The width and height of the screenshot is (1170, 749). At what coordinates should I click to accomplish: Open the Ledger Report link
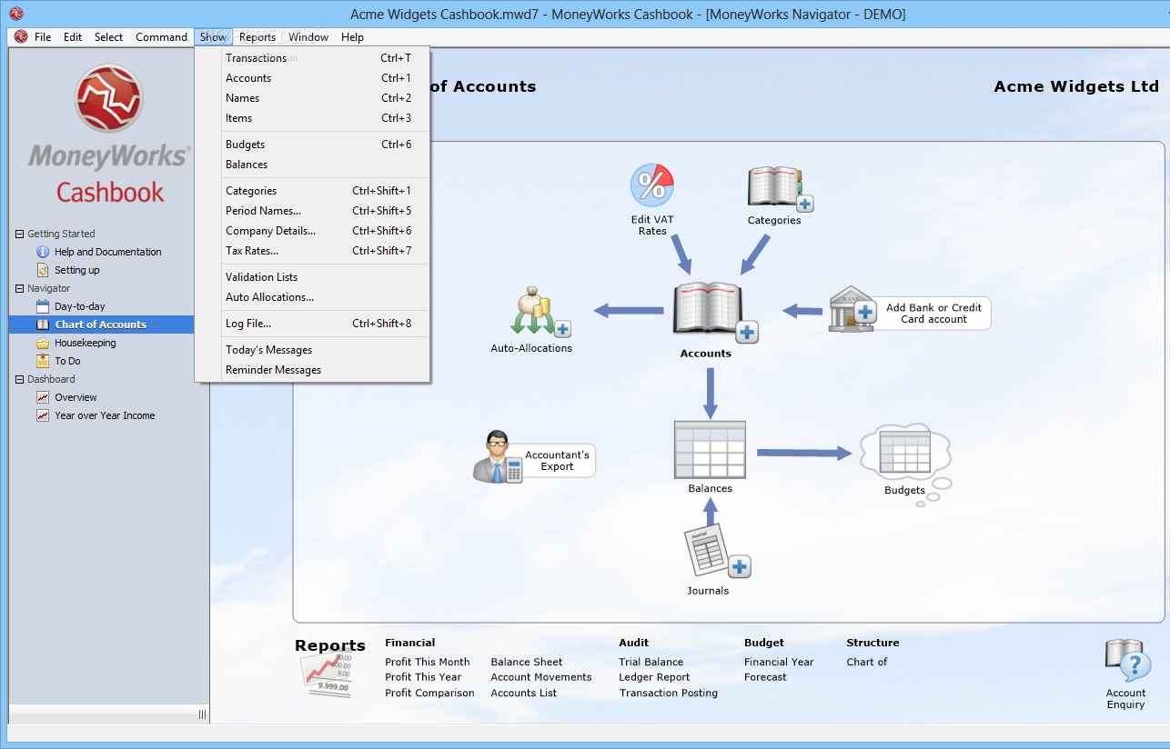(x=654, y=677)
